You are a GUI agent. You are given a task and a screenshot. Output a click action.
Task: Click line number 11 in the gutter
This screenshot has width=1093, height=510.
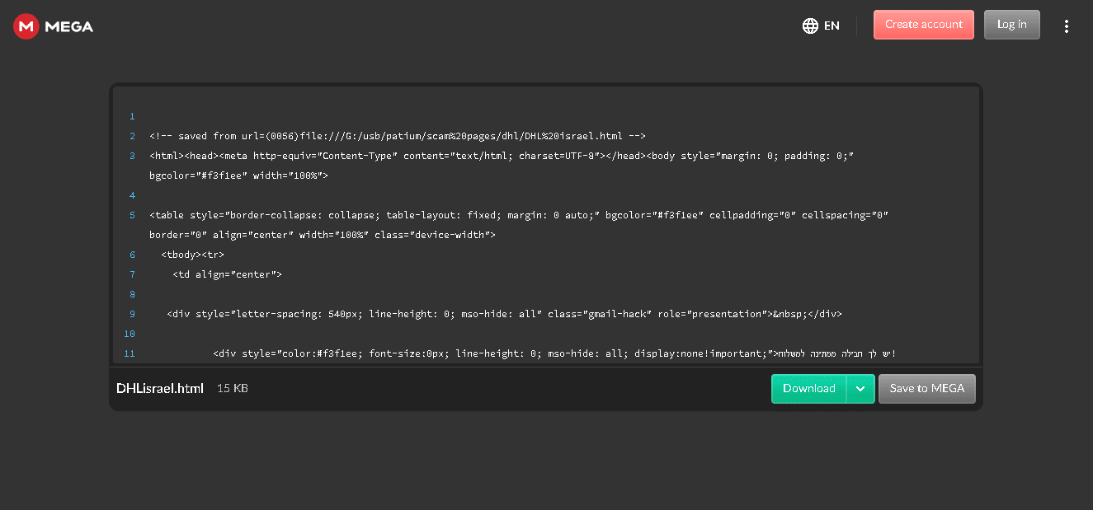tap(130, 354)
